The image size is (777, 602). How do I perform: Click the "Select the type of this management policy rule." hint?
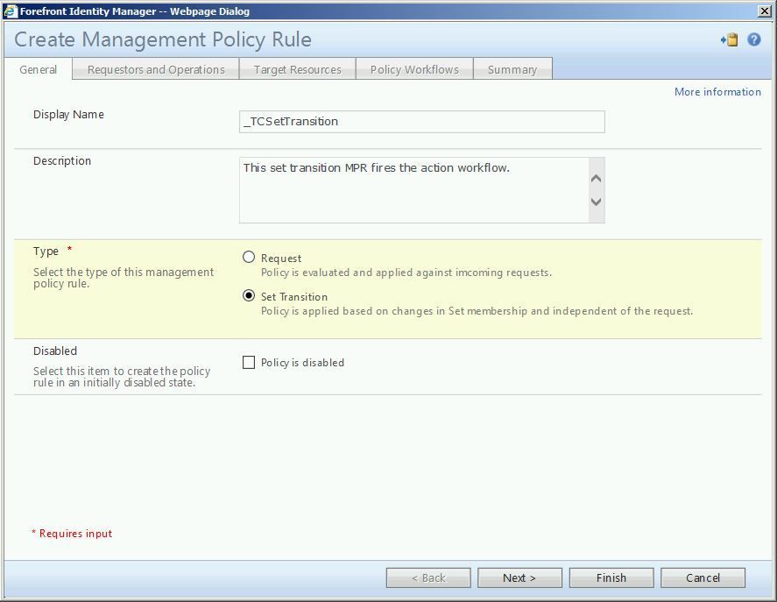click(124, 278)
